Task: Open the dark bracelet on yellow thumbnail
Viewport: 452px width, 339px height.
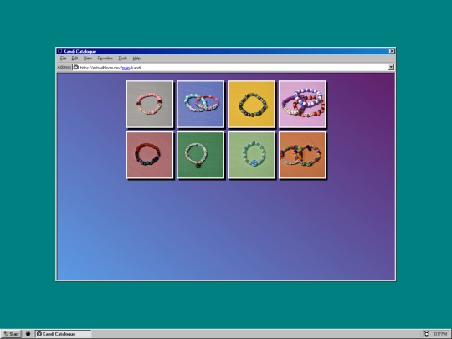Action: tap(251, 104)
